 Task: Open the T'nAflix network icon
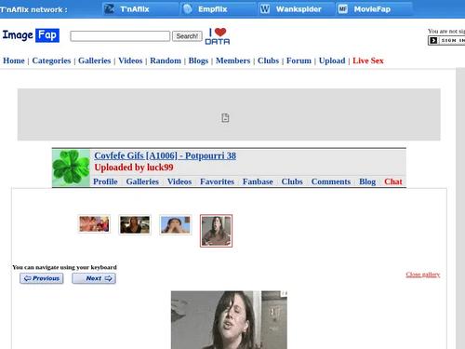point(109,9)
